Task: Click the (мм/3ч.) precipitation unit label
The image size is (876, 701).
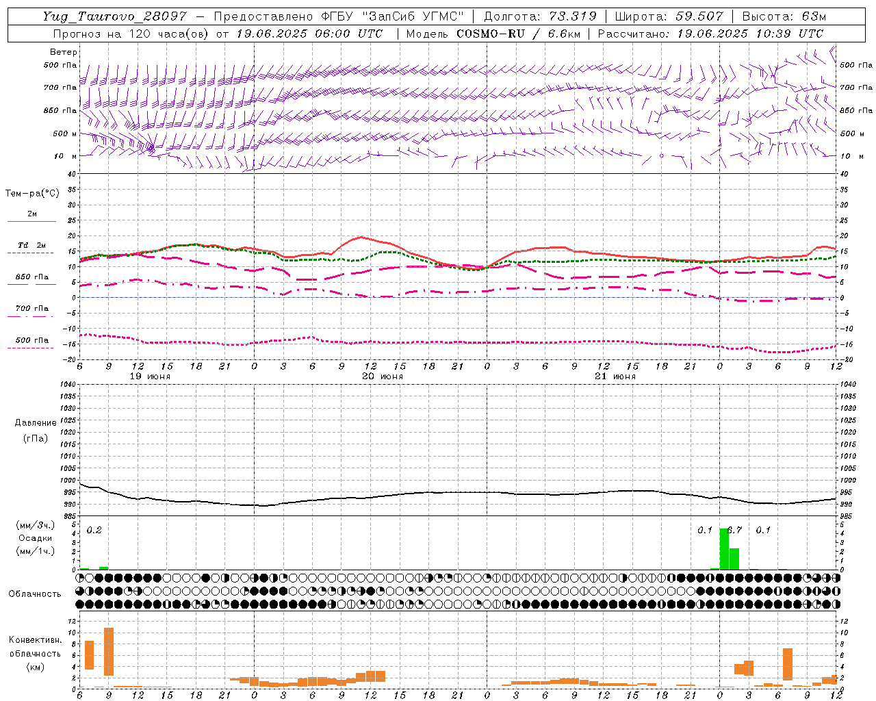Action: click(x=36, y=525)
